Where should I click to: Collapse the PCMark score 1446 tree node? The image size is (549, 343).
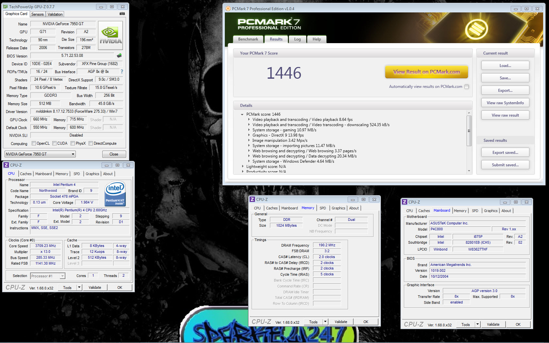[x=242, y=114]
